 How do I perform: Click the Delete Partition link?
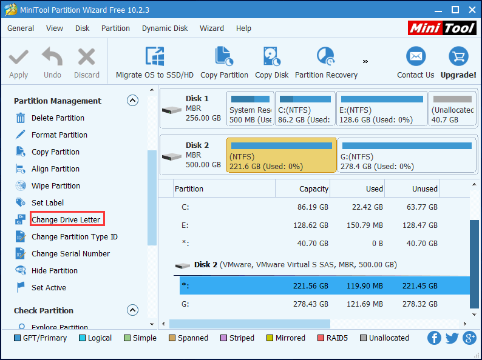tap(58, 118)
